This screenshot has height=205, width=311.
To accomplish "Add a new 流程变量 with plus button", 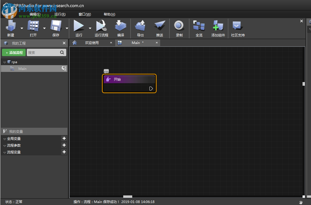I will point(64,152).
